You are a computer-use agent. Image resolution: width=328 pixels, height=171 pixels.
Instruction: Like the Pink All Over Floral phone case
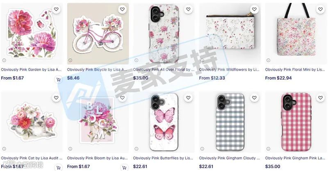(188, 9)
